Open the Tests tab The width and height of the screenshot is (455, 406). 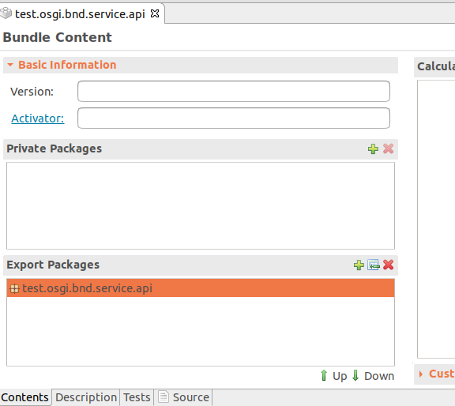click(x=137, y=397)
